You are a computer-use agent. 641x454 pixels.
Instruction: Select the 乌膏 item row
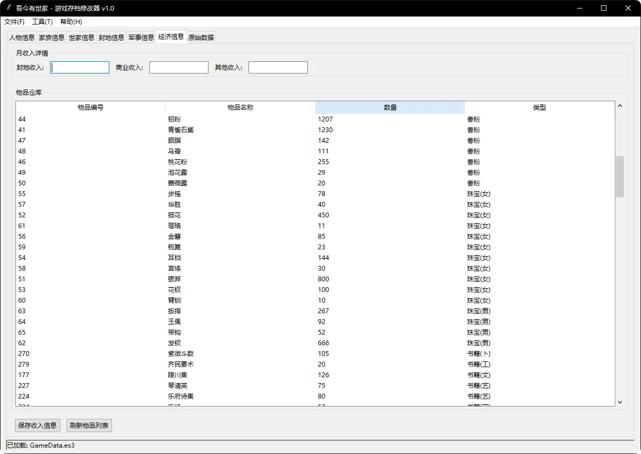pos(315,151)
